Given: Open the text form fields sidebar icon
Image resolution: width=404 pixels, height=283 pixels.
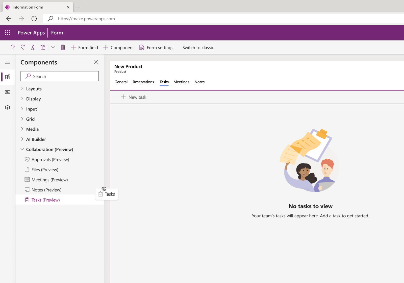Looking at the screenshot, I should coord(8,92).
